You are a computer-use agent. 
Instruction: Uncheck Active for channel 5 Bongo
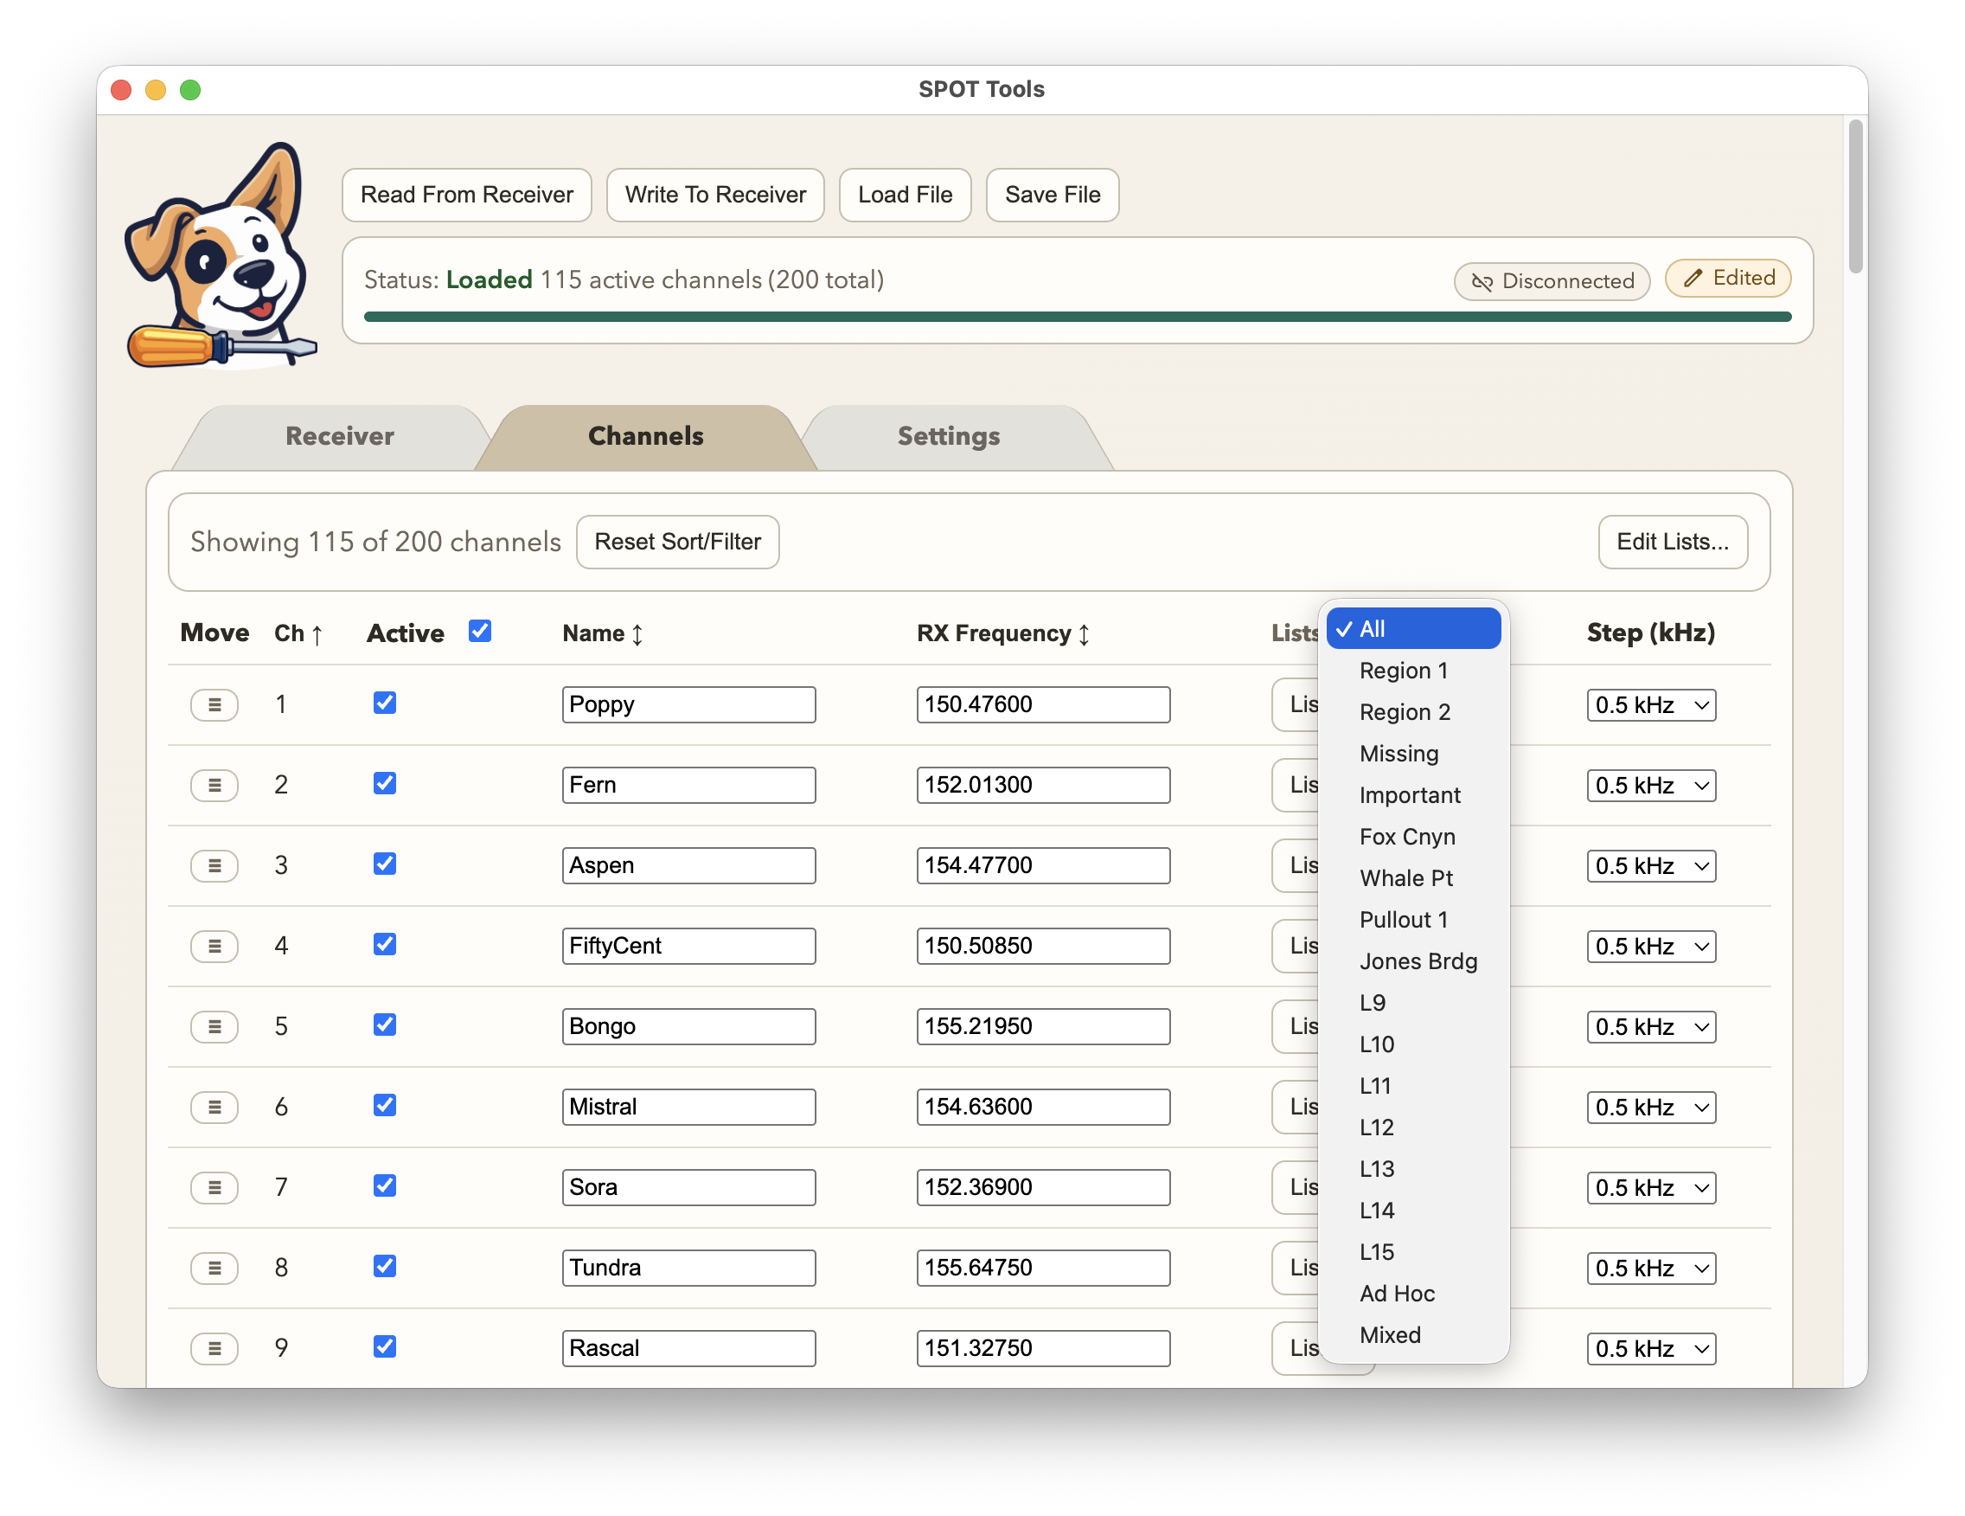pyautogui.click(x=384, y=1025)
